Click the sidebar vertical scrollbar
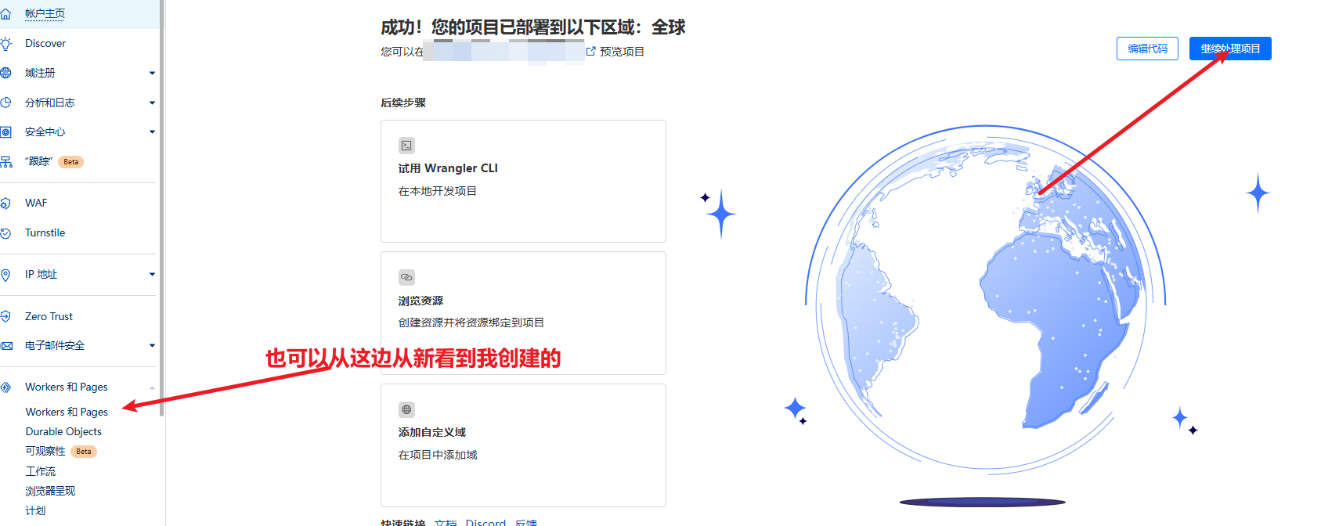This screenshot has width=1321, height=526. (x=161, y=208)
